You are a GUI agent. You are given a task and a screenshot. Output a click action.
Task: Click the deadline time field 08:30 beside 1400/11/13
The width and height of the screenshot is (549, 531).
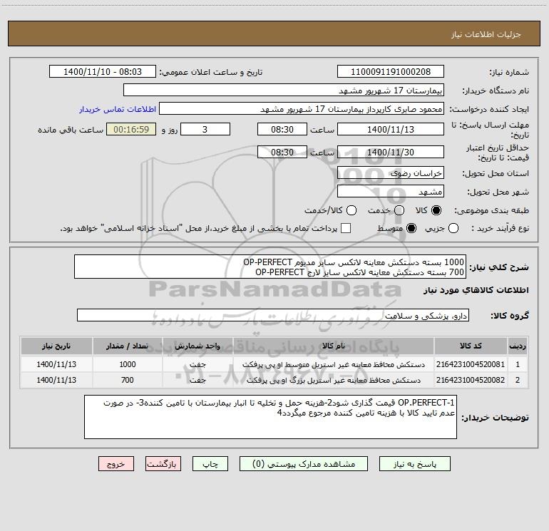[282, 129]
